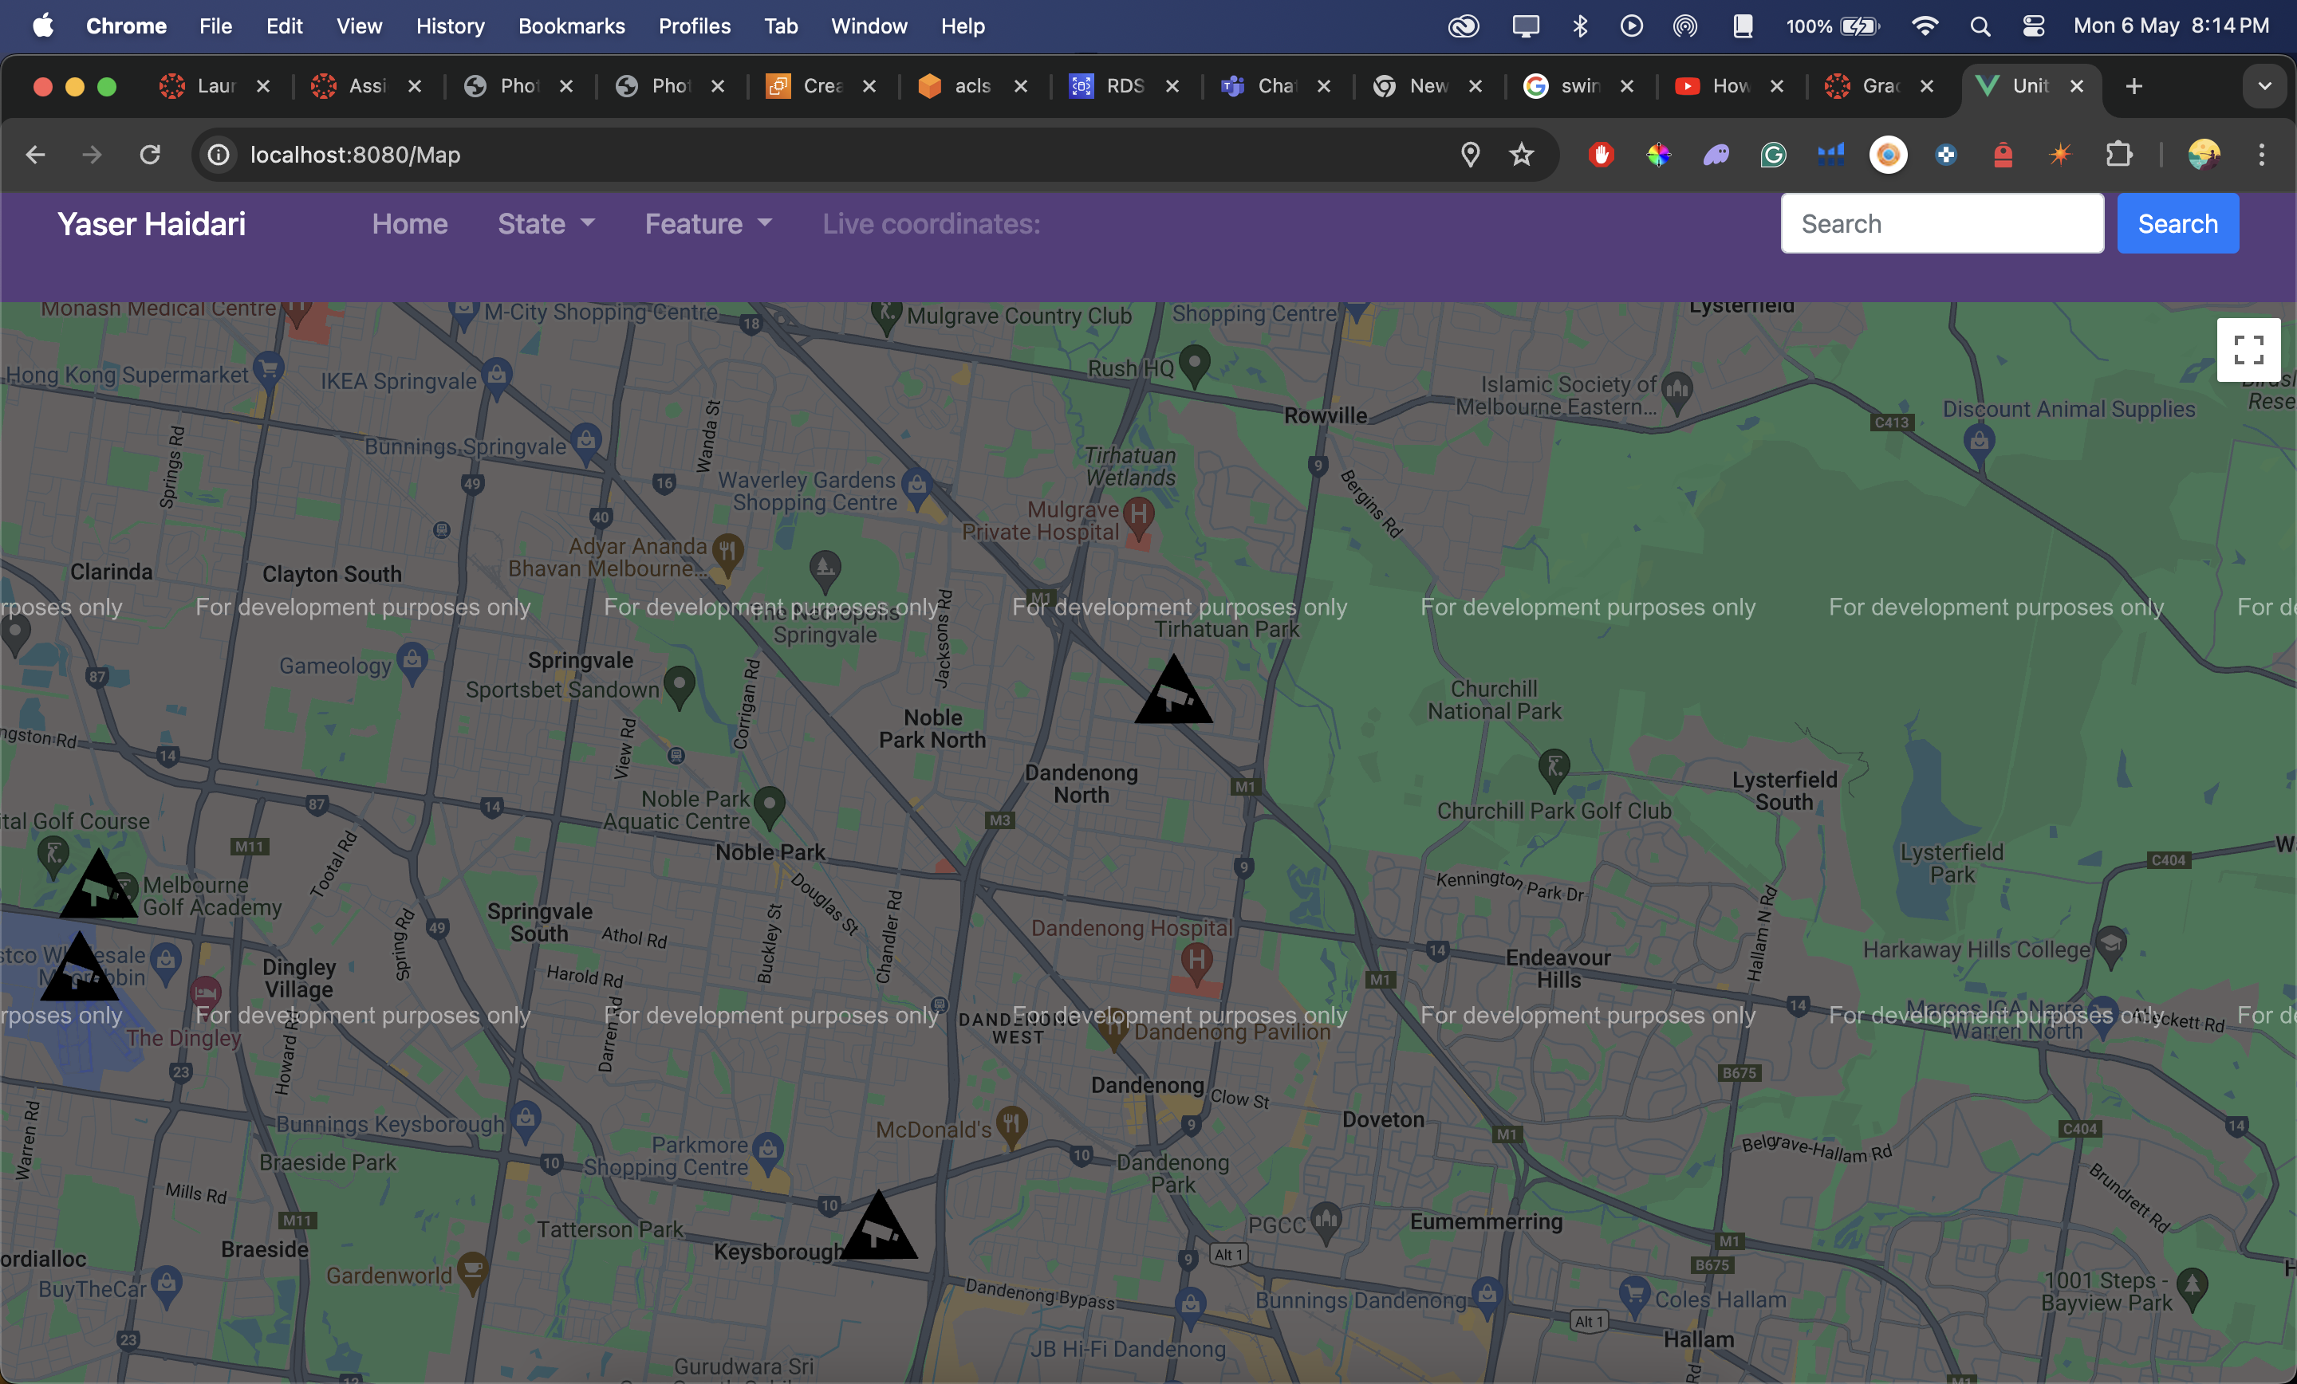The width and height of the screenshot is (2297, 1384).
Task: Click the Dandenong Hospital marker
Action: pos(1197,964)
